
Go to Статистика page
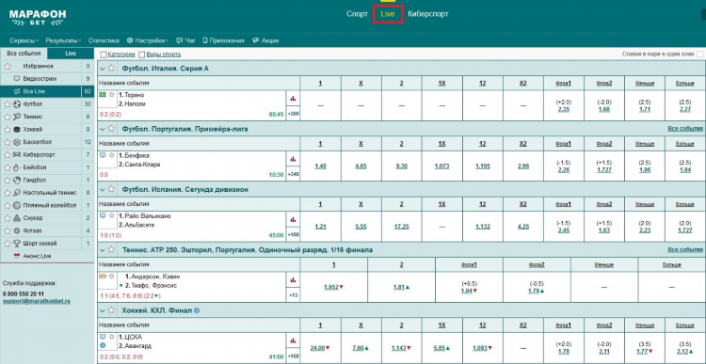coord(104,40)
